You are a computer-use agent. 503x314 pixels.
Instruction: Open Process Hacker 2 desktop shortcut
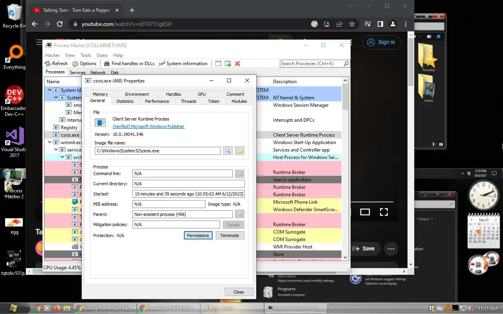(x=14, y=184)
